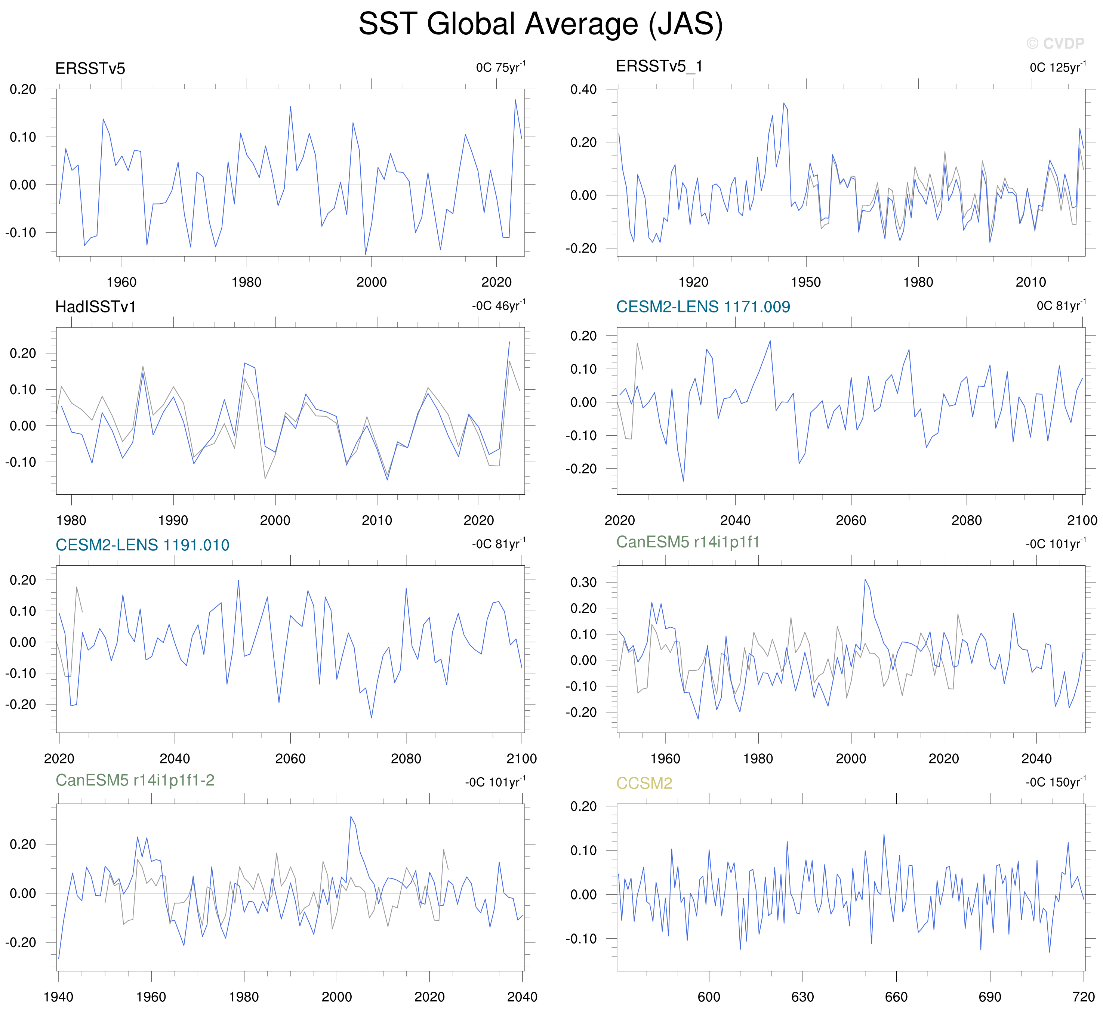1103x1013 pixels.
Task: Select the CanESM5 r14i1p1f1-2 title
Action: click(x=135, y=780)
